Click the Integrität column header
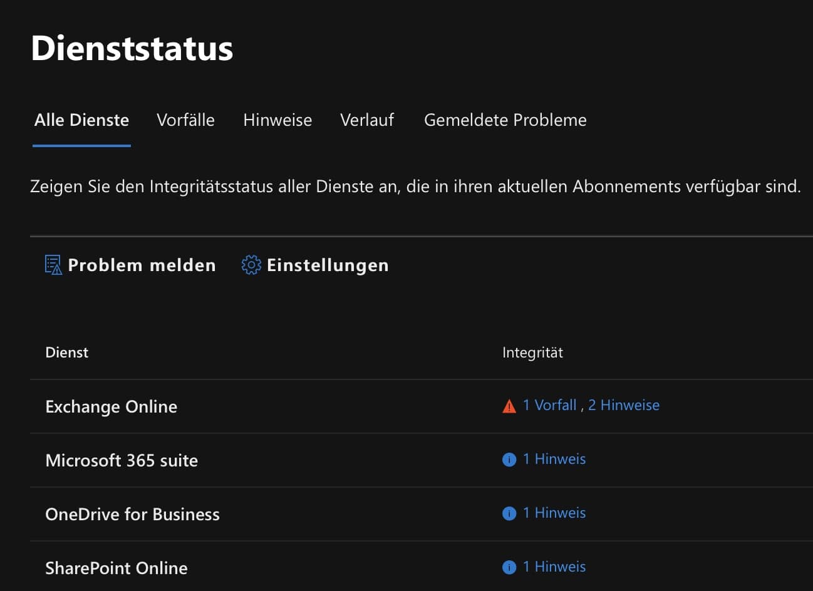Screen dimensions: 813x591 pos(532,352)
